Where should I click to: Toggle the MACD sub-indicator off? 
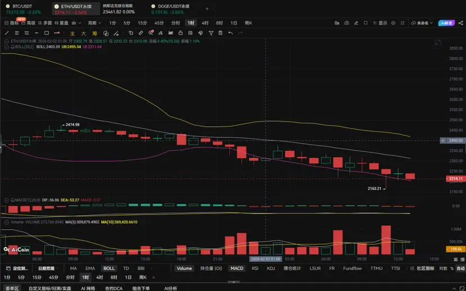(237, 269)
